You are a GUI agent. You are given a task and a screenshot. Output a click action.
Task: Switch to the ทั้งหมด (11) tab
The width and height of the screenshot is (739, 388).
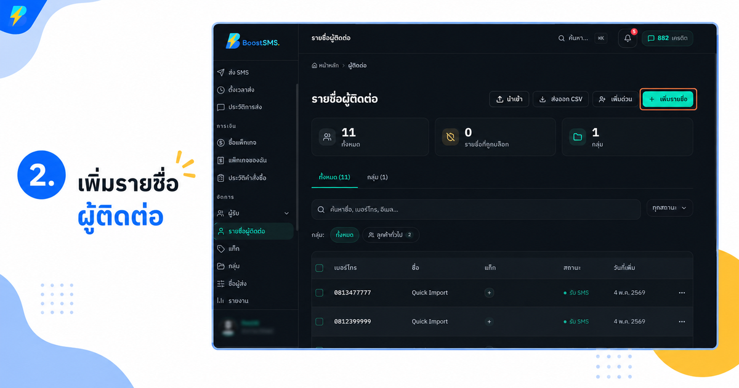click(334, 177)
